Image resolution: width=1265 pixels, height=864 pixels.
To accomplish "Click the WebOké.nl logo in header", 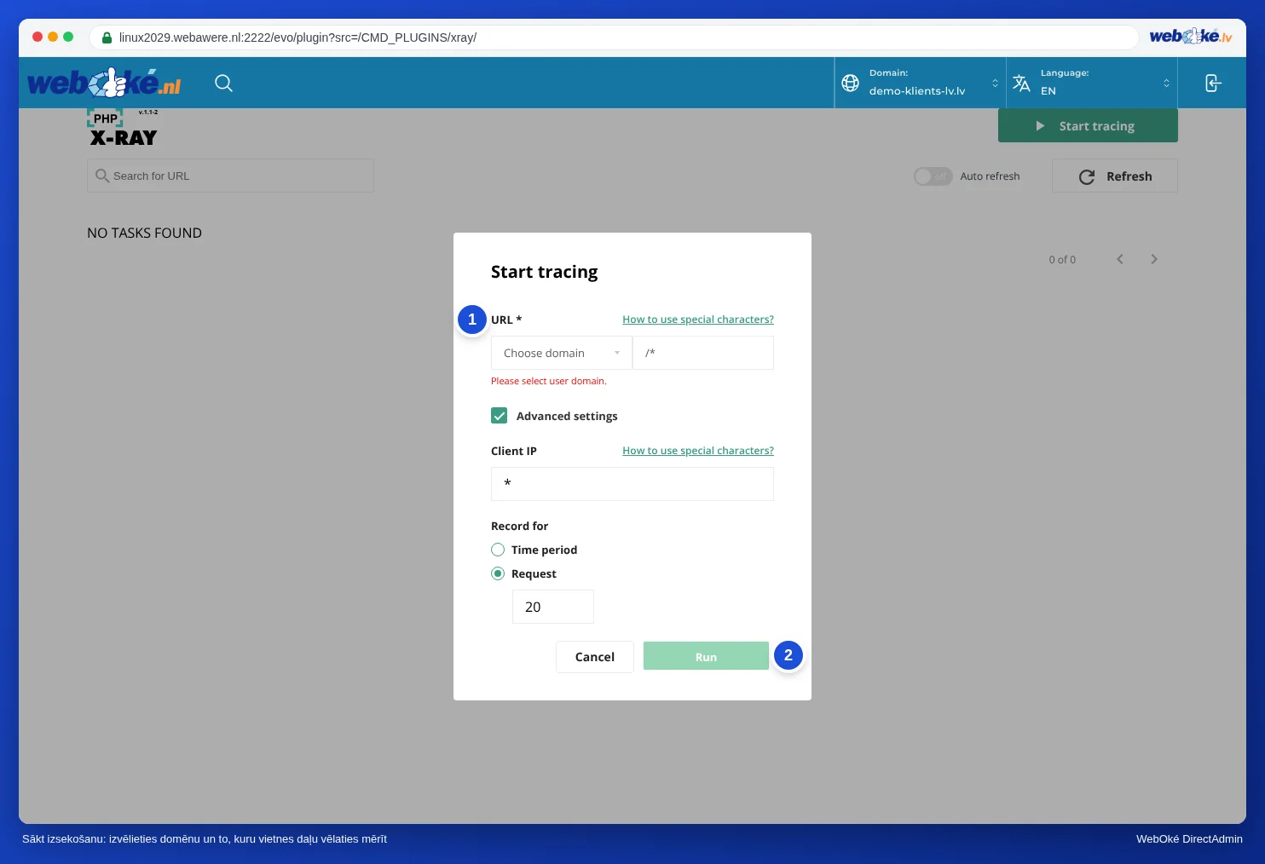I will [105, 83].
